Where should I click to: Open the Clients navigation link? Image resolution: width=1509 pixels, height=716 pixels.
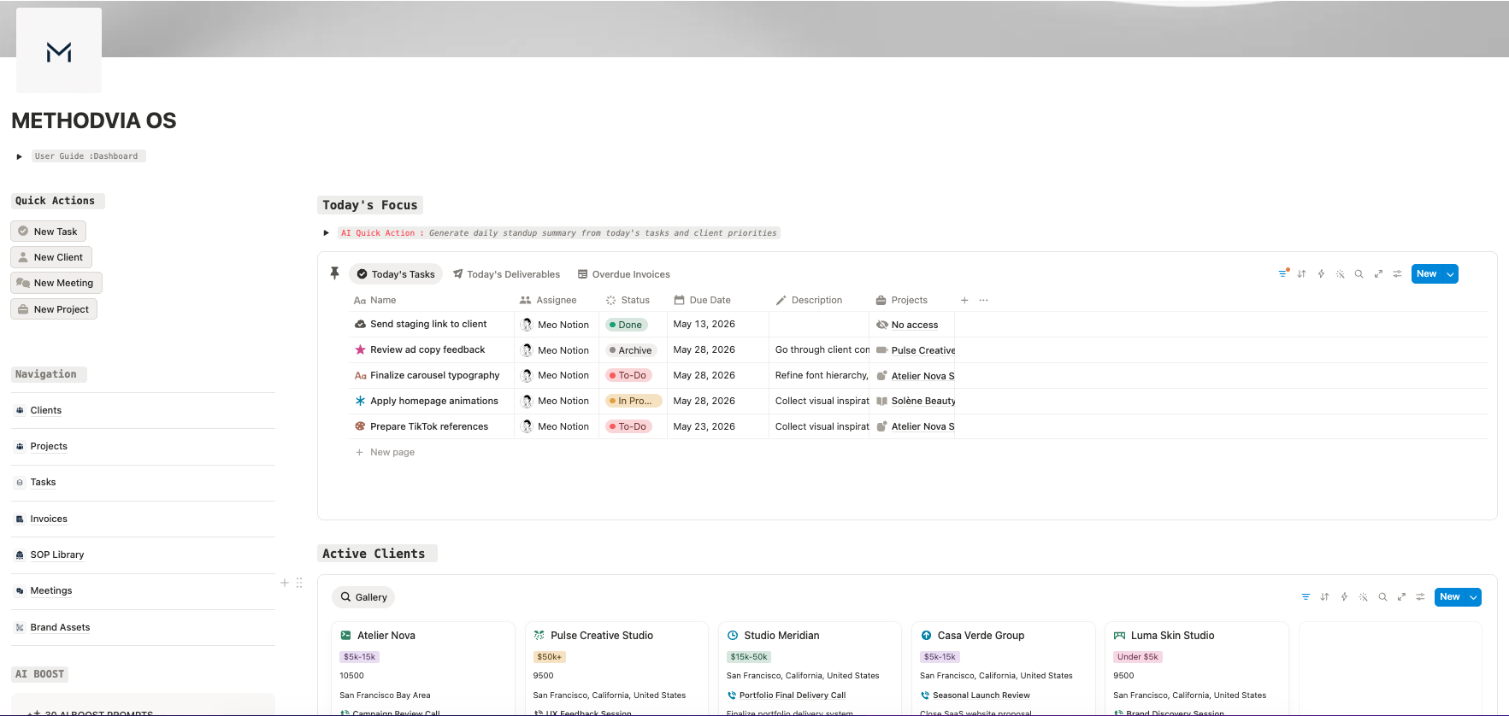tap(46, 410)
